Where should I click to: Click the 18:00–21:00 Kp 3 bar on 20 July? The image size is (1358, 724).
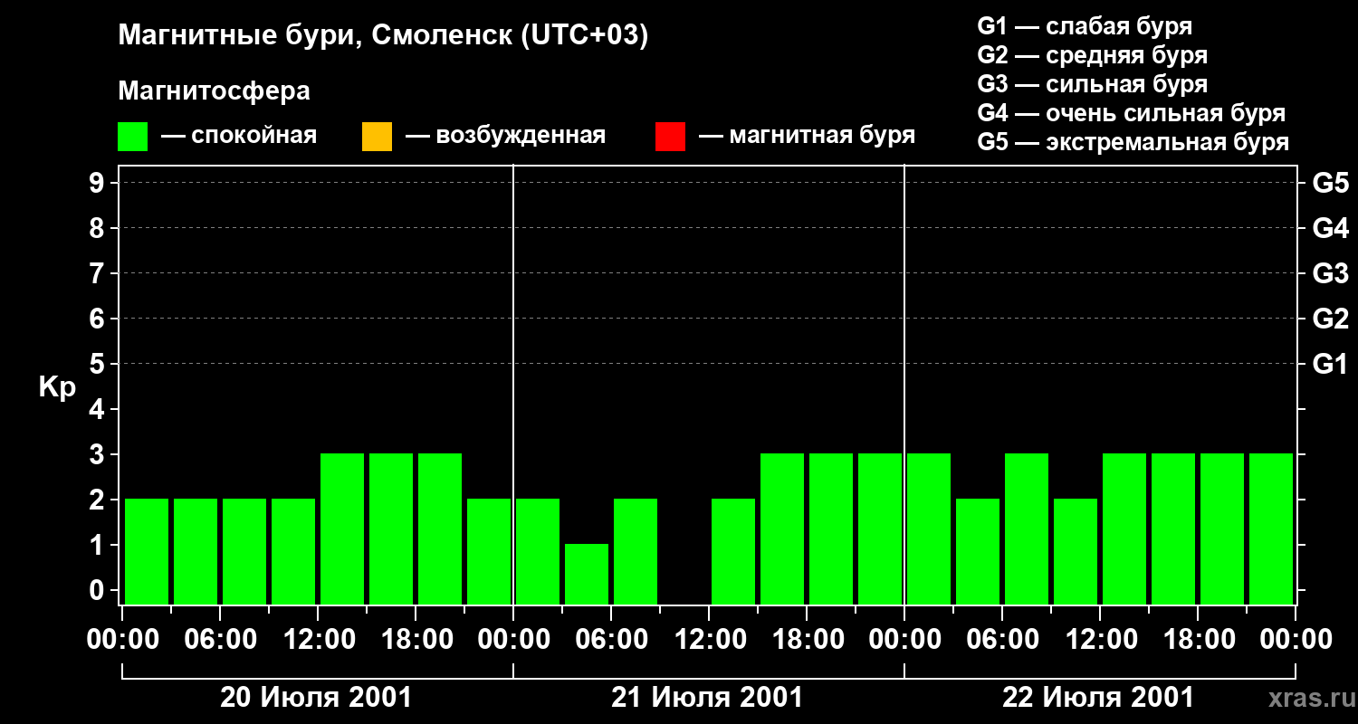pyautogui.click(x=440, y=529)
